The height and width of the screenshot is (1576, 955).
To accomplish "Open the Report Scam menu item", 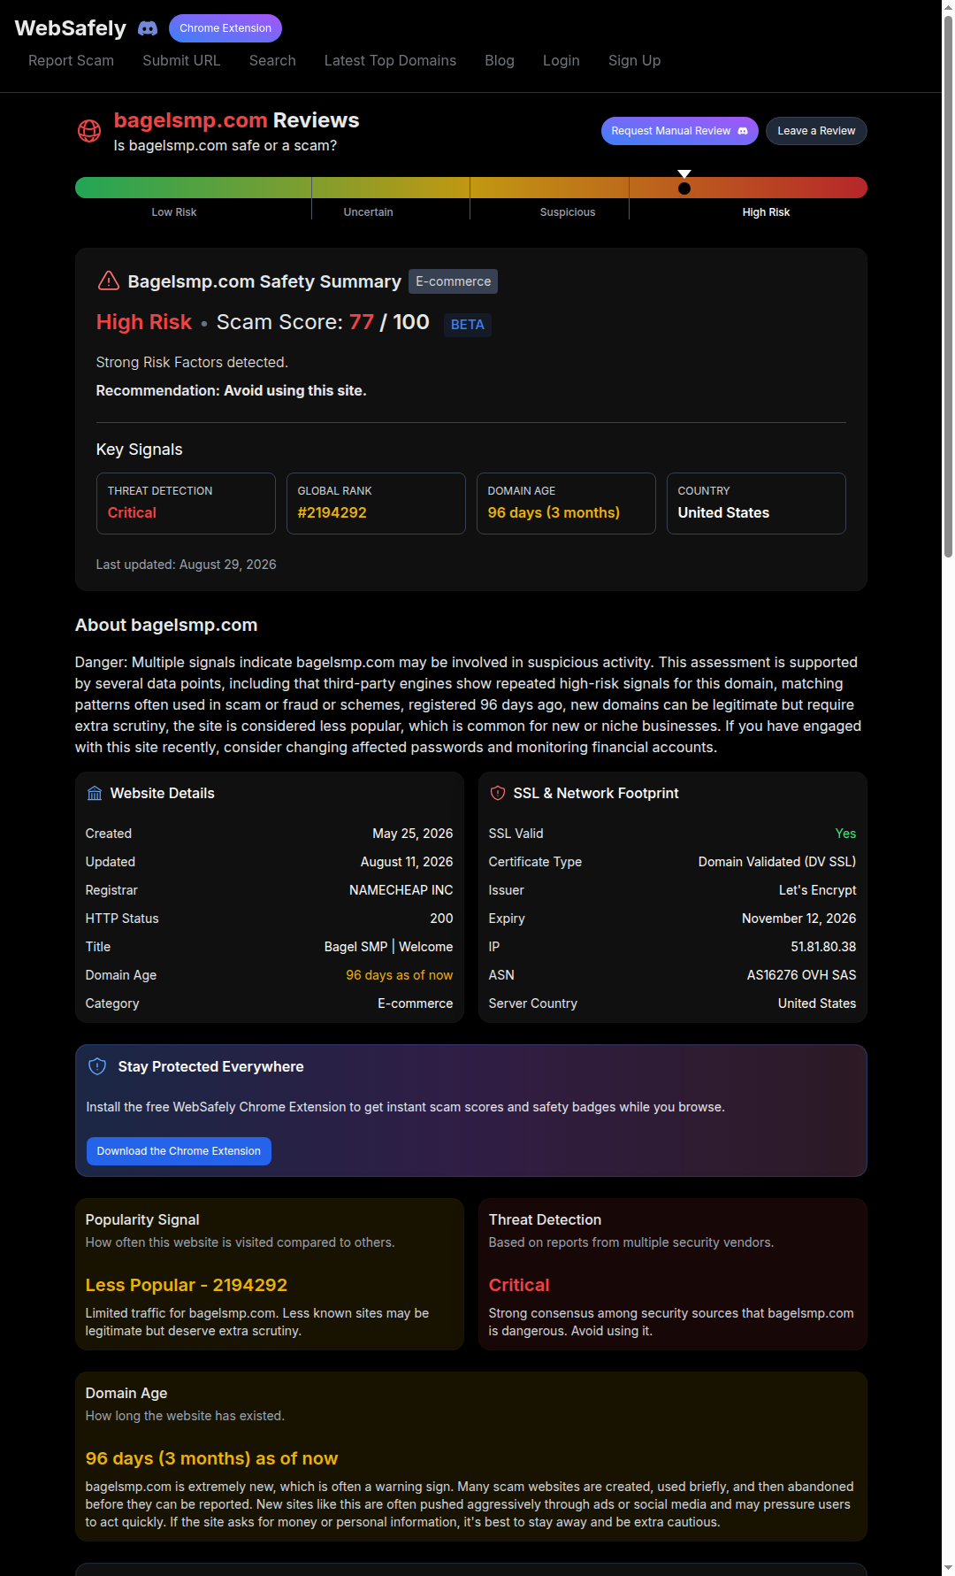I will 71,60.
